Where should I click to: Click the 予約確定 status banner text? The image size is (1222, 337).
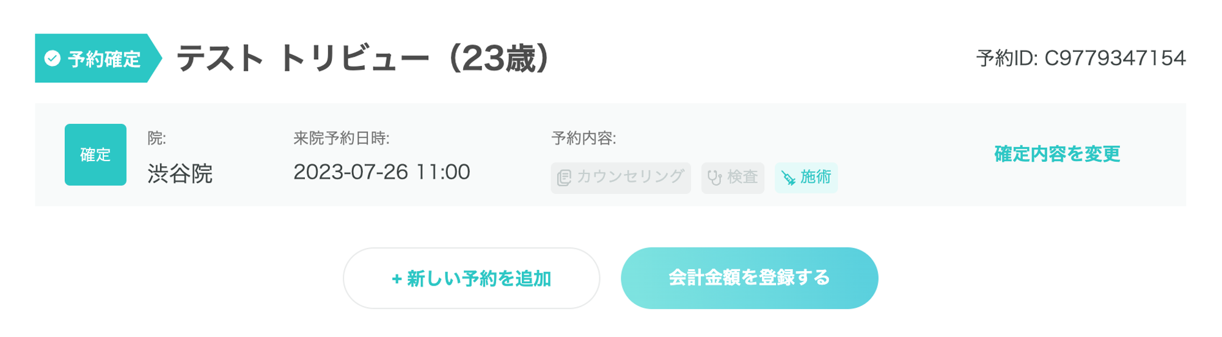pyautogui.click(x=104, y=59)
